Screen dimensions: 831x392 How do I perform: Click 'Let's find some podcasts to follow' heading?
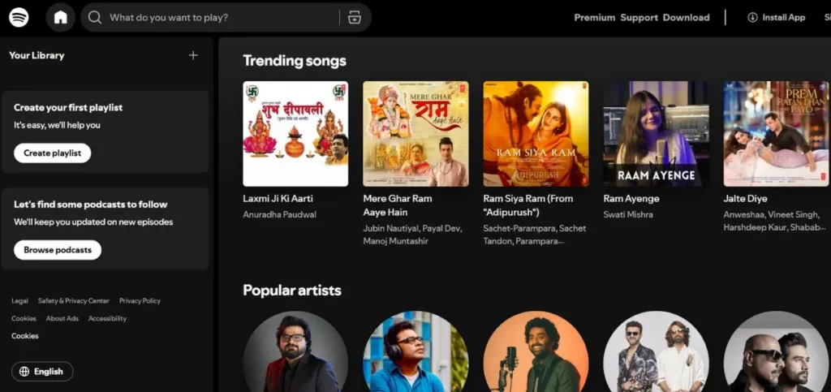[91, 205]
